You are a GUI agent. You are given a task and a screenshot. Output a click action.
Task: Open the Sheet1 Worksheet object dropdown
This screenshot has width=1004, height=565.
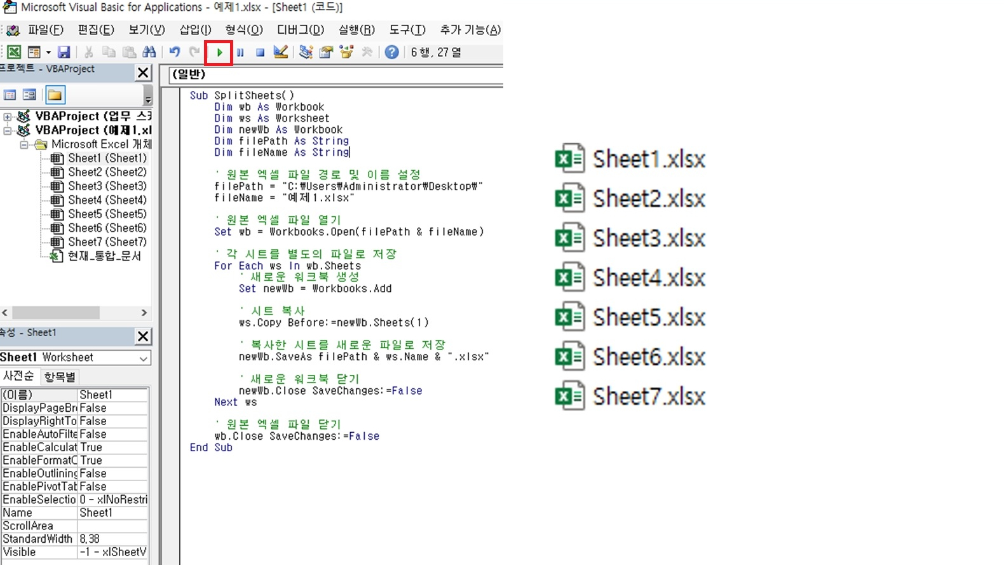point(143,358)
